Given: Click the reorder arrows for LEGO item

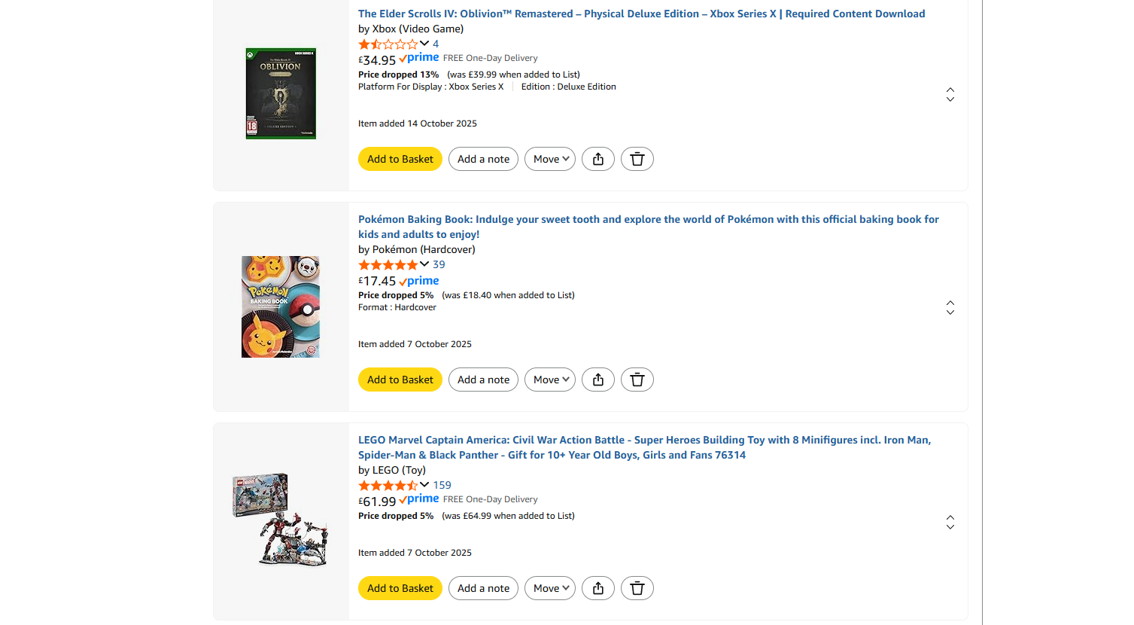Looking at the screenshot, I should [950, 522].
